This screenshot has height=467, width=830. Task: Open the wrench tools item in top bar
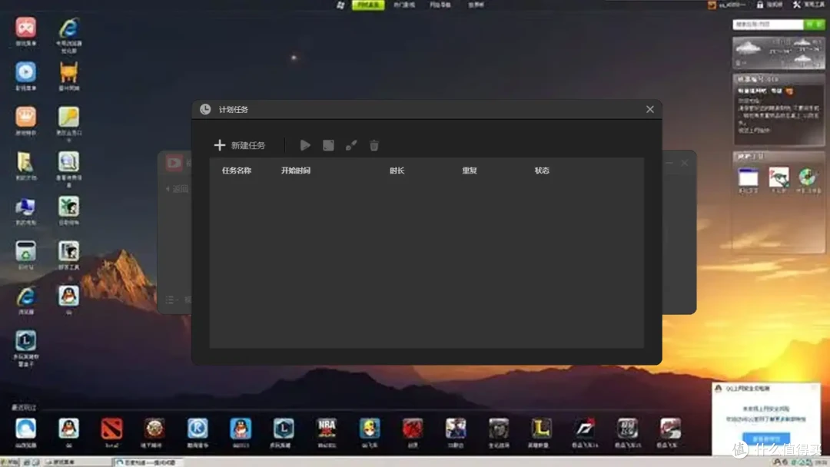(x=808, y=5)
